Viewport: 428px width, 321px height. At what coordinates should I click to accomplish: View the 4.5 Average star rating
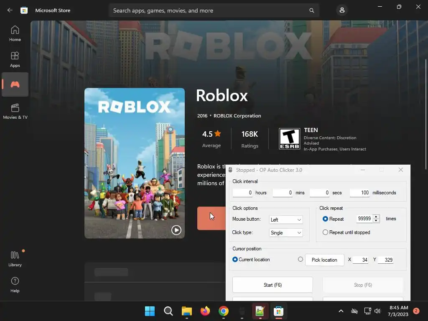211,139
